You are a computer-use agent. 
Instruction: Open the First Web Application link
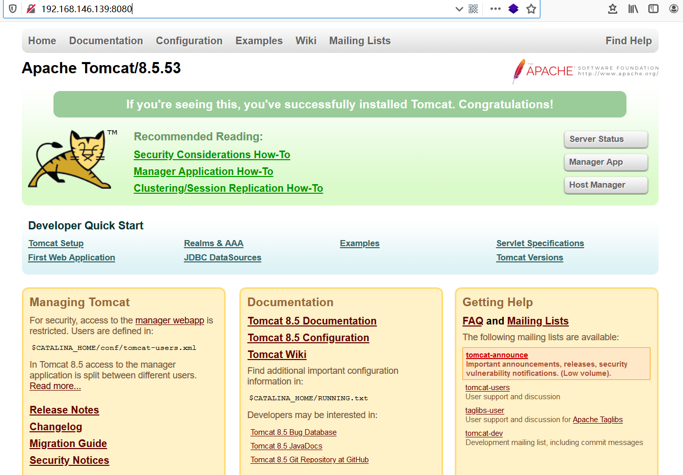point(71,257)
